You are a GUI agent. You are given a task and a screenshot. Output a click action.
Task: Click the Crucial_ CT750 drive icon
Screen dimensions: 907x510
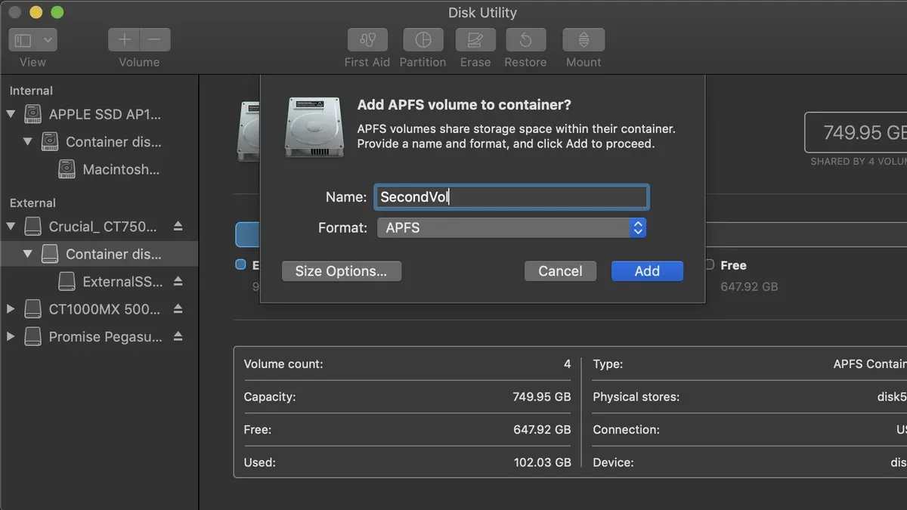[33, 226]
